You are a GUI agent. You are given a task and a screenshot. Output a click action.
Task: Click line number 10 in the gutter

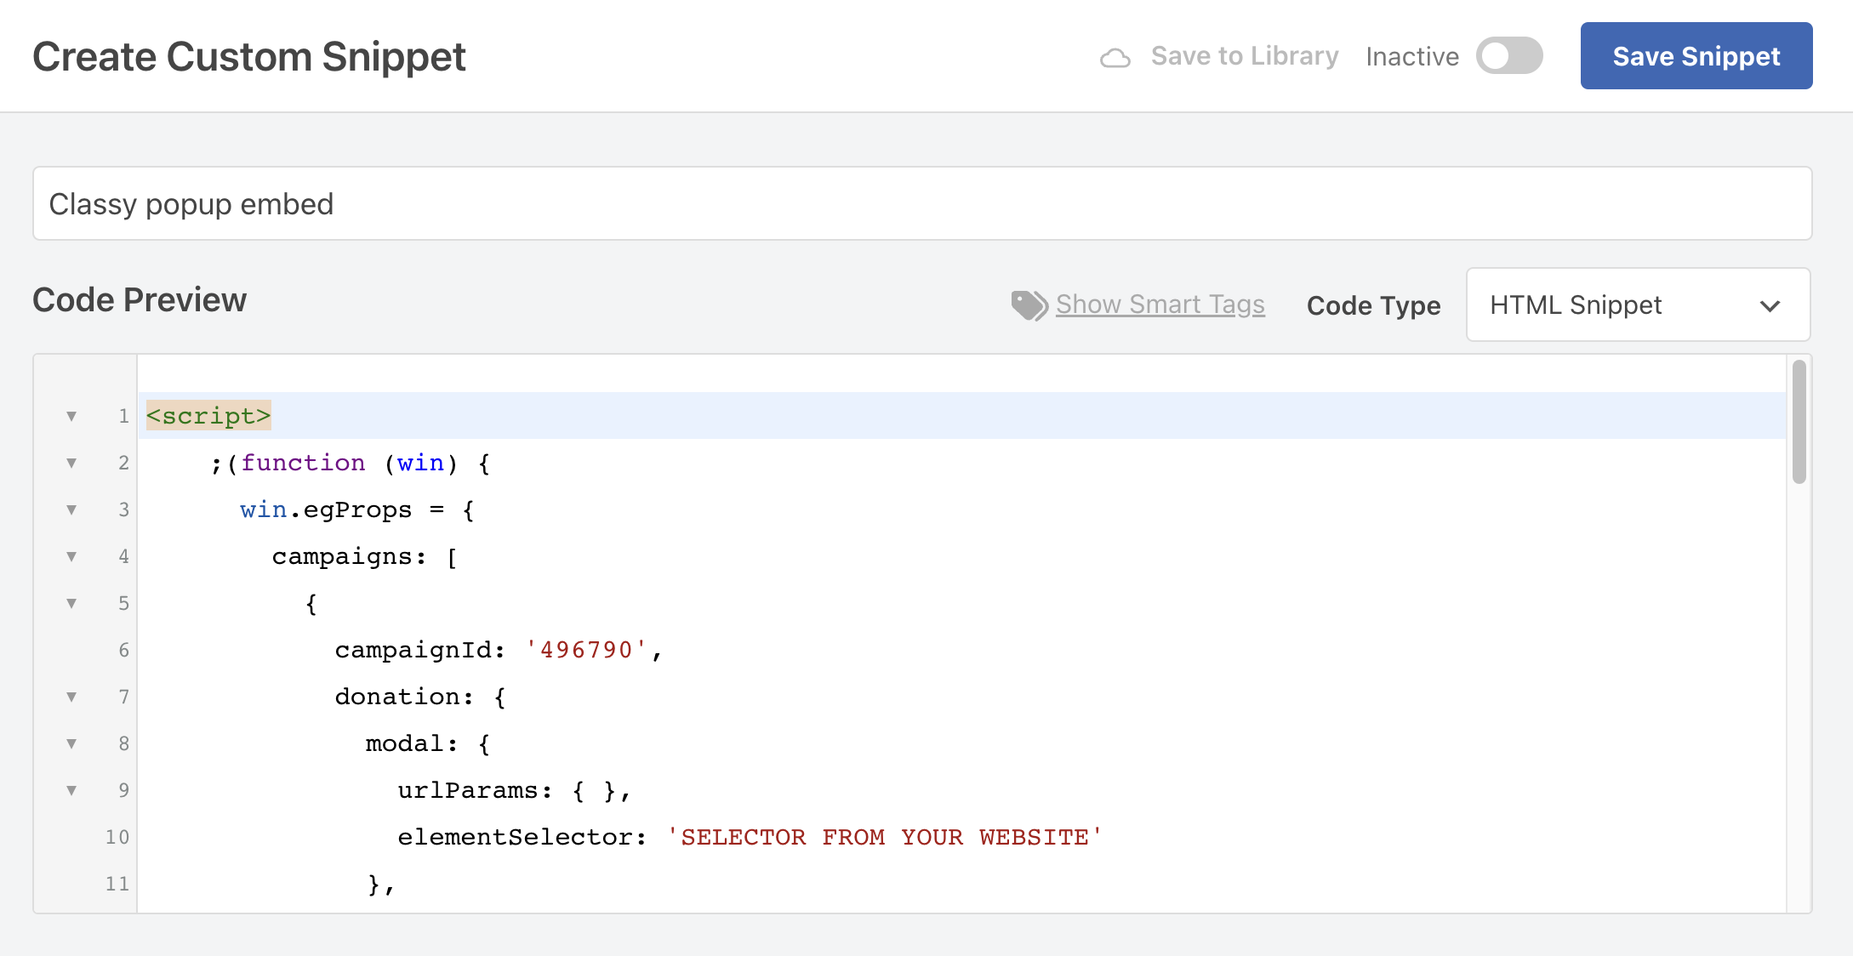[x=117, y=837]
